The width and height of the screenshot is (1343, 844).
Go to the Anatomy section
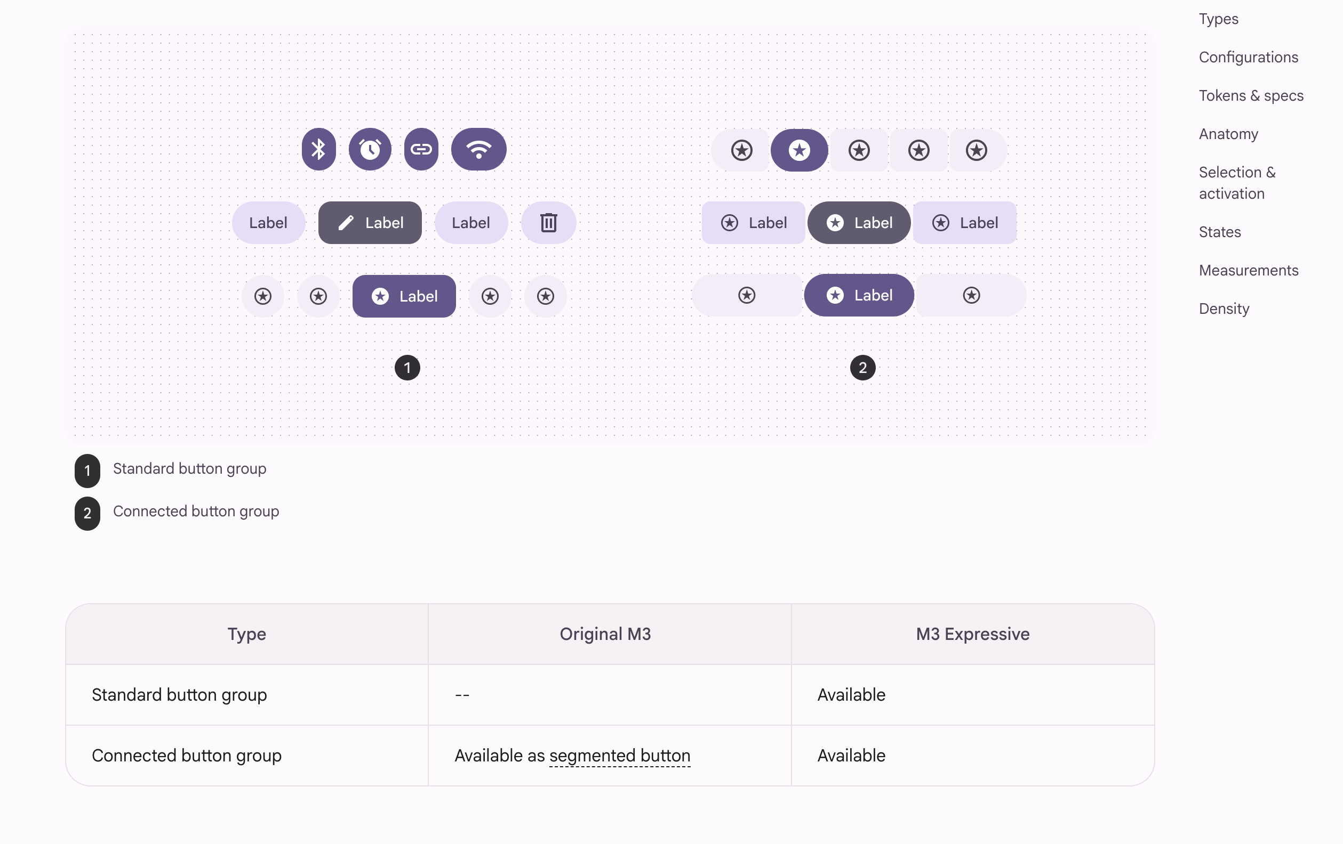pos(1229,134)
